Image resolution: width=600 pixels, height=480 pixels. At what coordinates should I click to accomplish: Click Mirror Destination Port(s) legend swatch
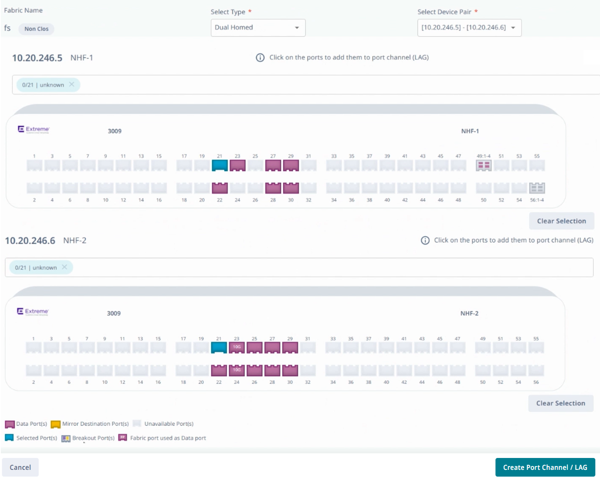tap(56, 424)
